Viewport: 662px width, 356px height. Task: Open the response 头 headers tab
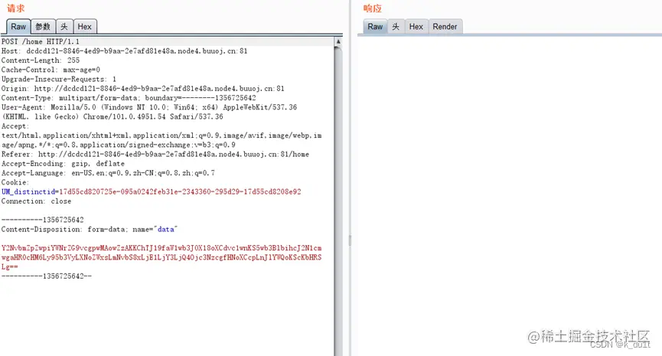pos(396,27)
